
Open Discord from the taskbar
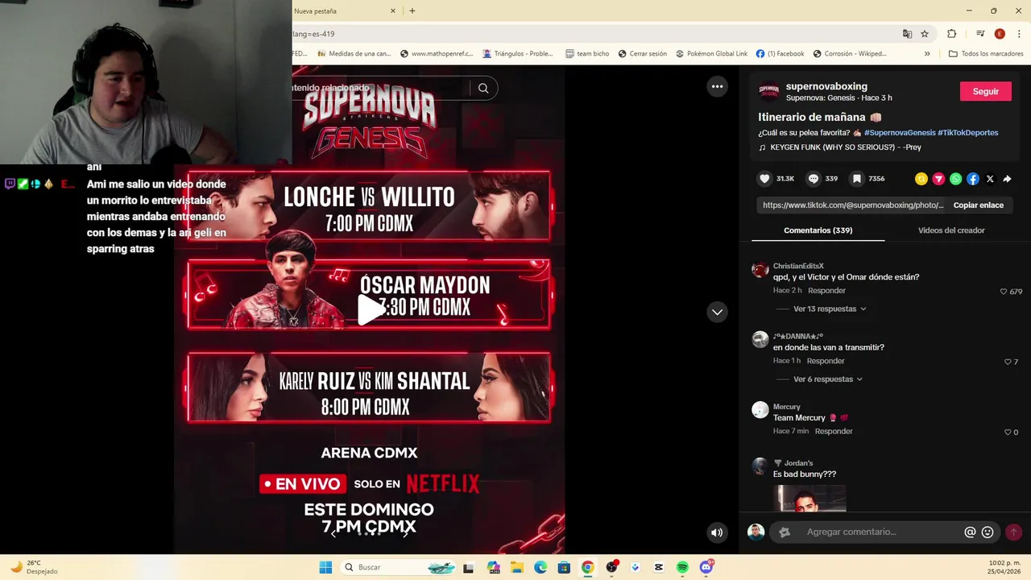point(706,567)
